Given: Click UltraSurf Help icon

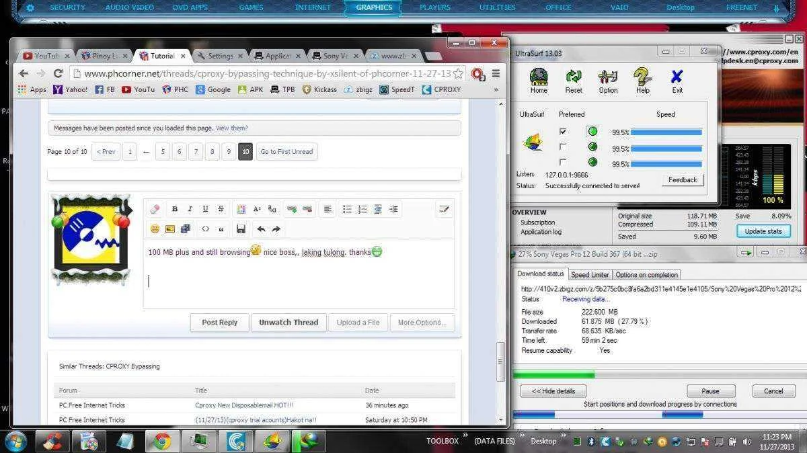Looking at the screenshot, I should point(643,81).
